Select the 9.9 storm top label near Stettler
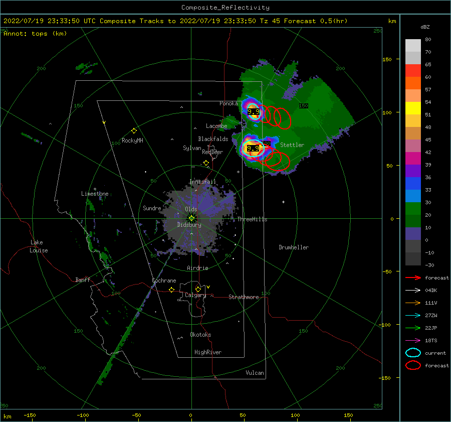Image resolution: width=451 pixels, height=422 pixels. coord(253,149)
